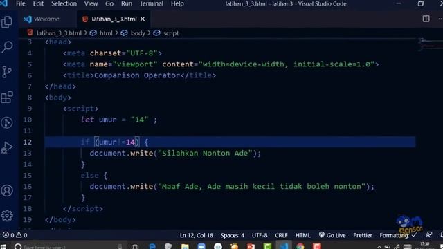Click the closing </script> tag
Screen dimensions: 443x249
[x=83, y=209]
